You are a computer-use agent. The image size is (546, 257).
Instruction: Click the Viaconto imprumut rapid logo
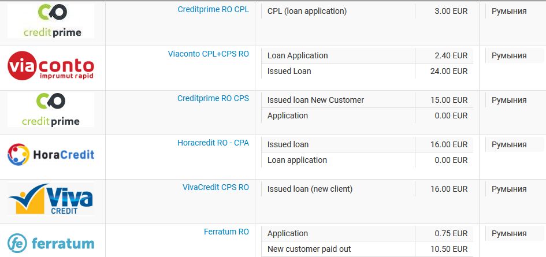tap(51, 65)
